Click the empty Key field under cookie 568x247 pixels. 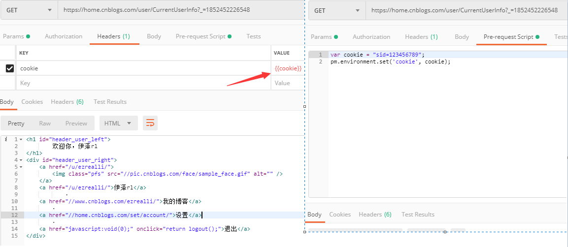tap(143, 83)
